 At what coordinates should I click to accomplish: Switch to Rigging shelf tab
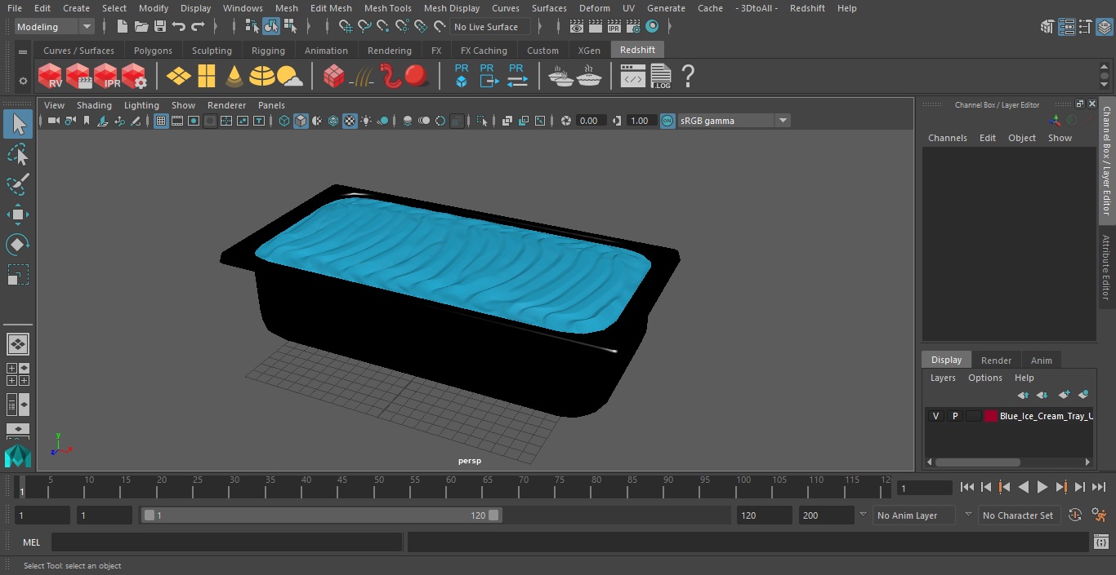point(268,51)
